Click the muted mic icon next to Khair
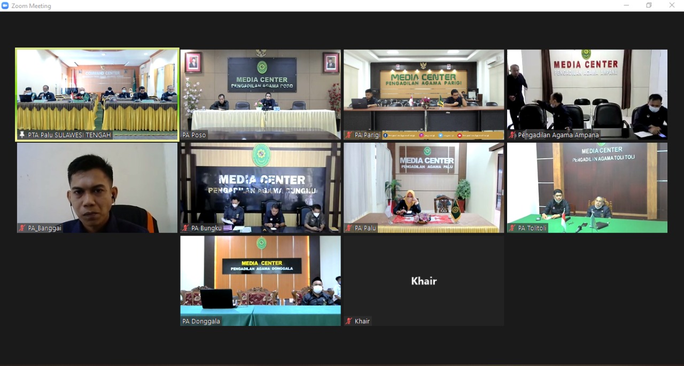 (349, 321)
